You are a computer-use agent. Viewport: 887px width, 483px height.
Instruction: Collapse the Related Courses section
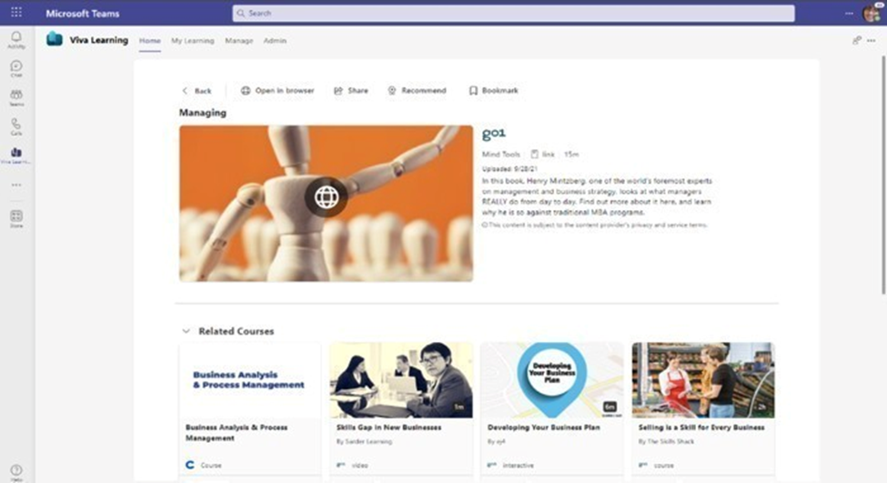tap(186, 331)
